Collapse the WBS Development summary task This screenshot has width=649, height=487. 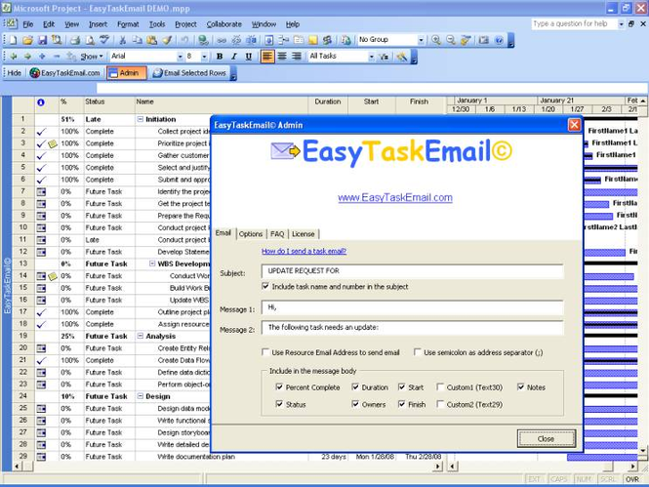(x=152, y=264)
